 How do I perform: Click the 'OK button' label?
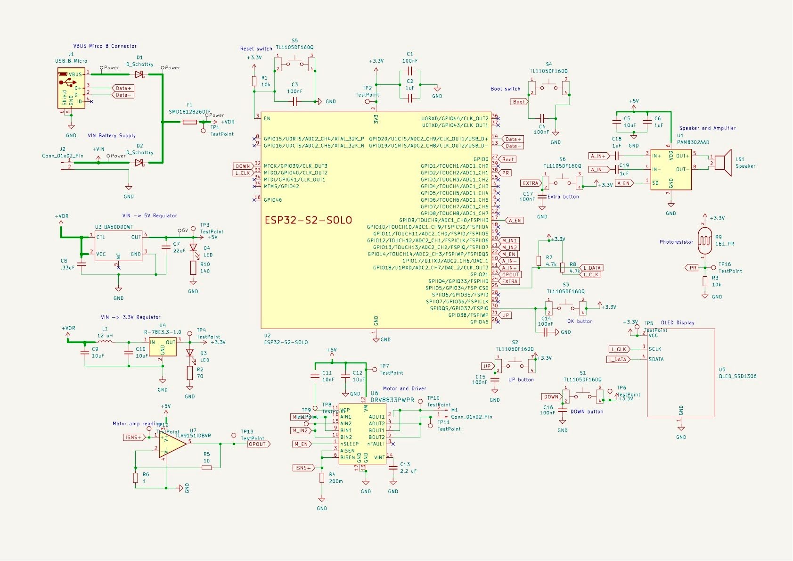[580, 321]
